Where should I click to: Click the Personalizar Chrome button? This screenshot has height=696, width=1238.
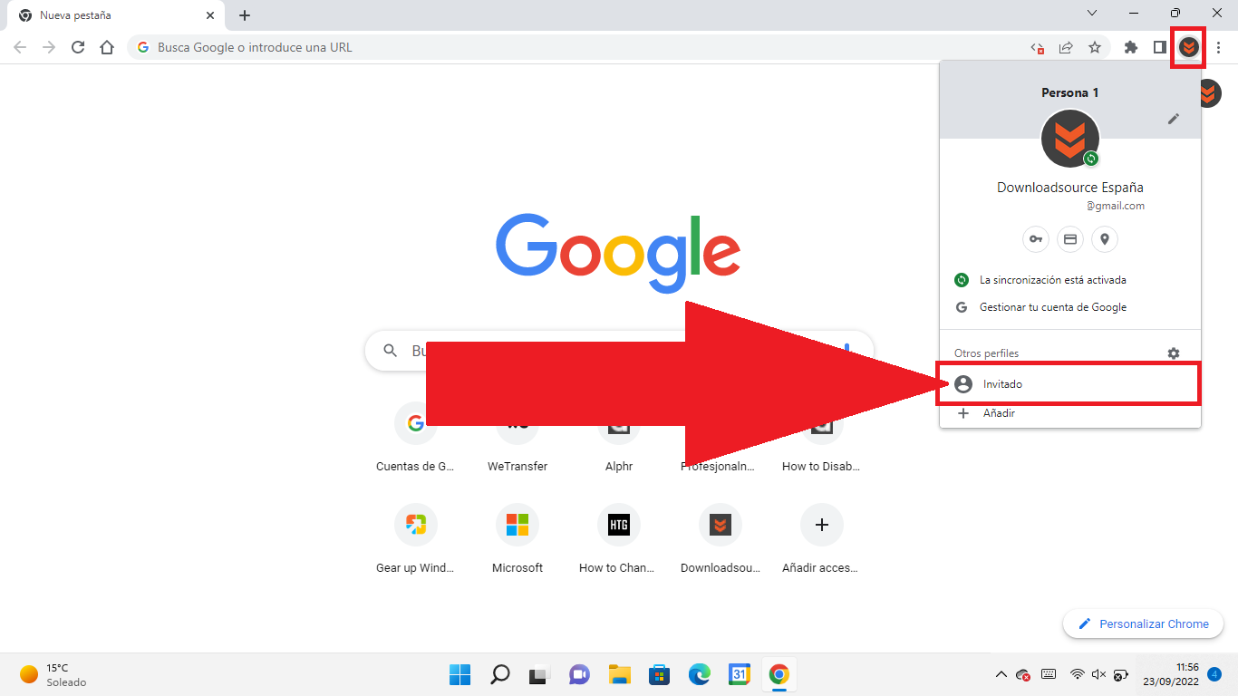[x=1143, y=623]
